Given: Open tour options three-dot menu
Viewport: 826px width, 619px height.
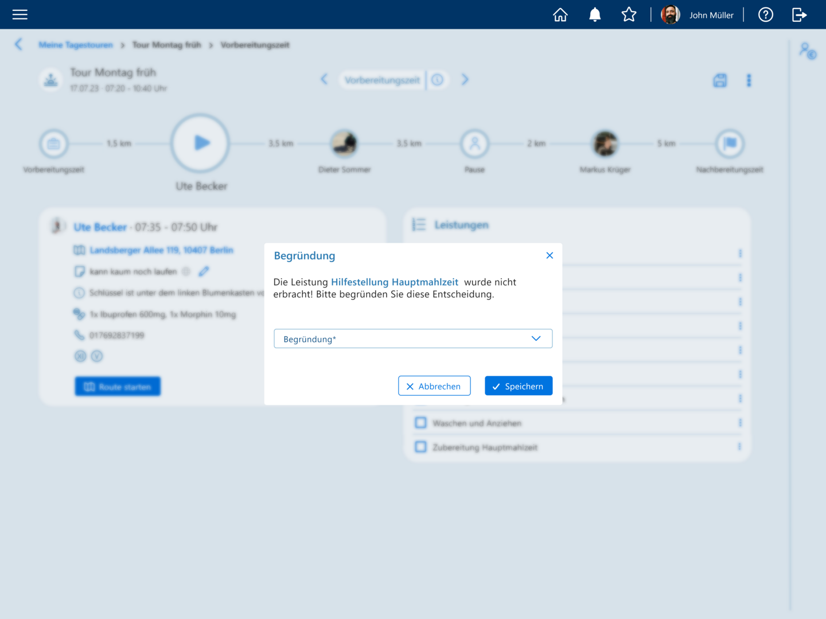Looking at the screenshot, I should 749,80.
